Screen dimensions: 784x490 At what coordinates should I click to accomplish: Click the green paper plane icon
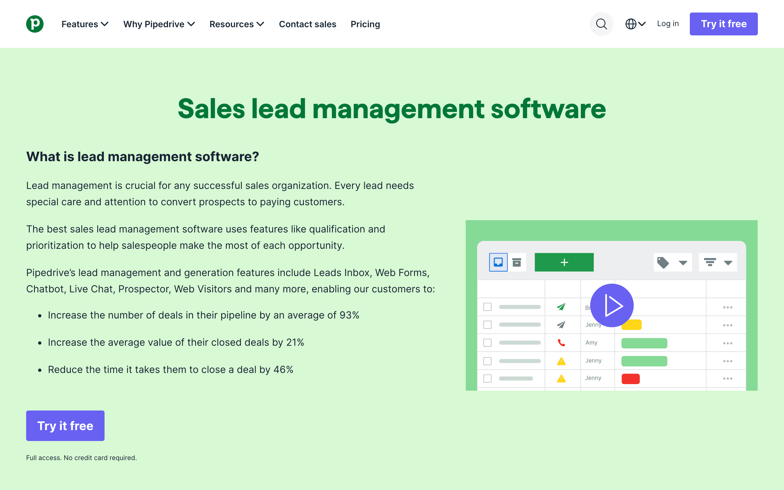(561, 307)
